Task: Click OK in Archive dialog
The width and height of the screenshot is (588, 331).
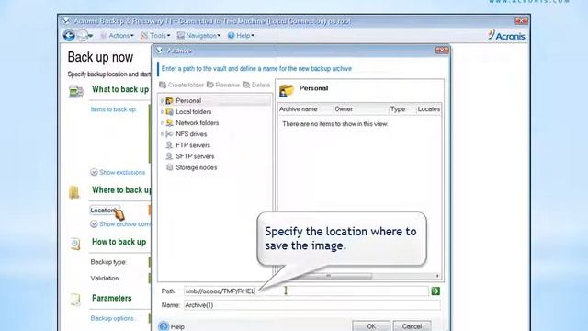Action: pos(371,326)
